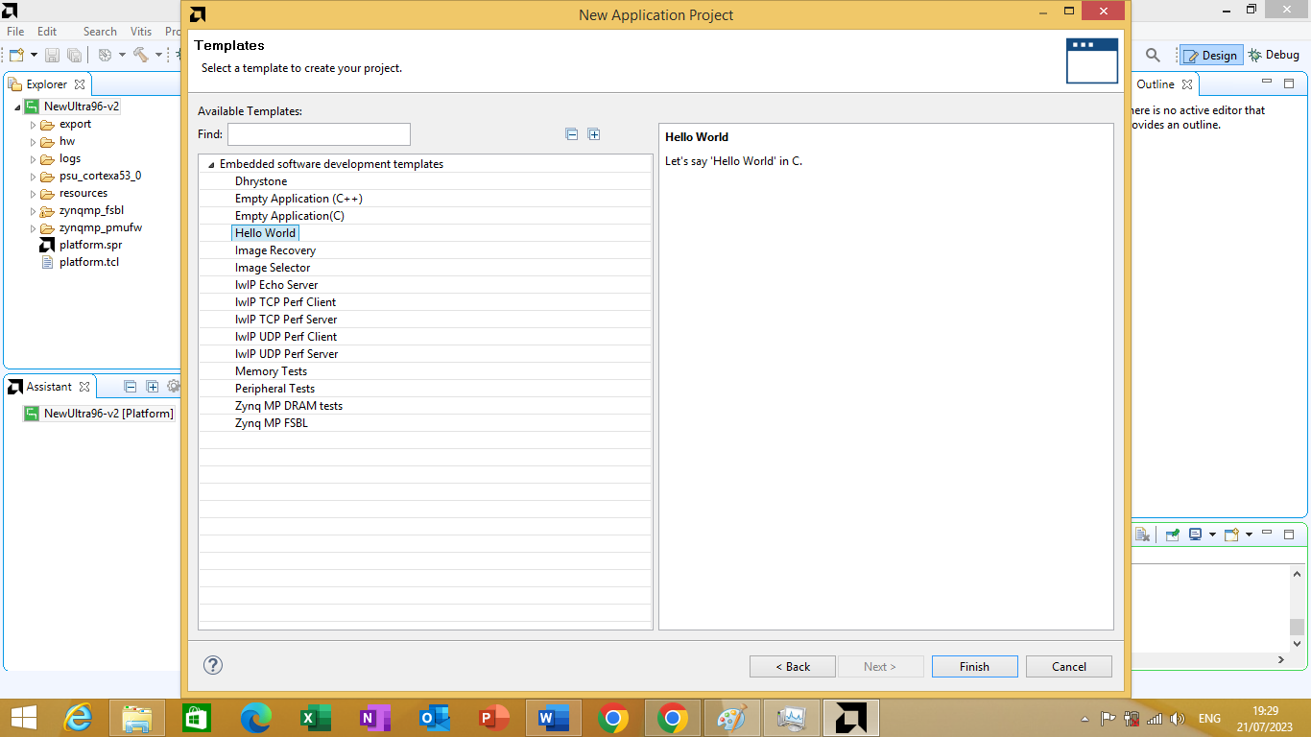Click the toolbar magnifier search icon
Viewport: 1311px width, 737px height.
(x=1153, y=56)
